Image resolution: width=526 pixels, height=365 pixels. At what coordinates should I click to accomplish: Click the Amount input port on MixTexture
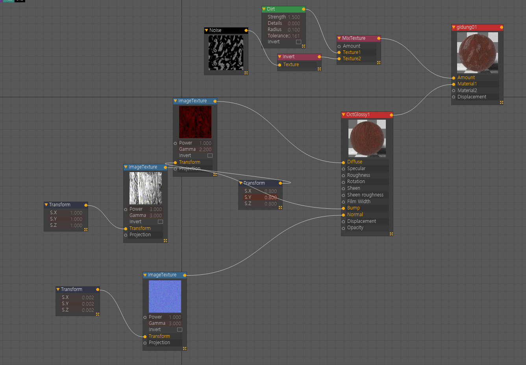pyautogui.click(x=339, y=46)
